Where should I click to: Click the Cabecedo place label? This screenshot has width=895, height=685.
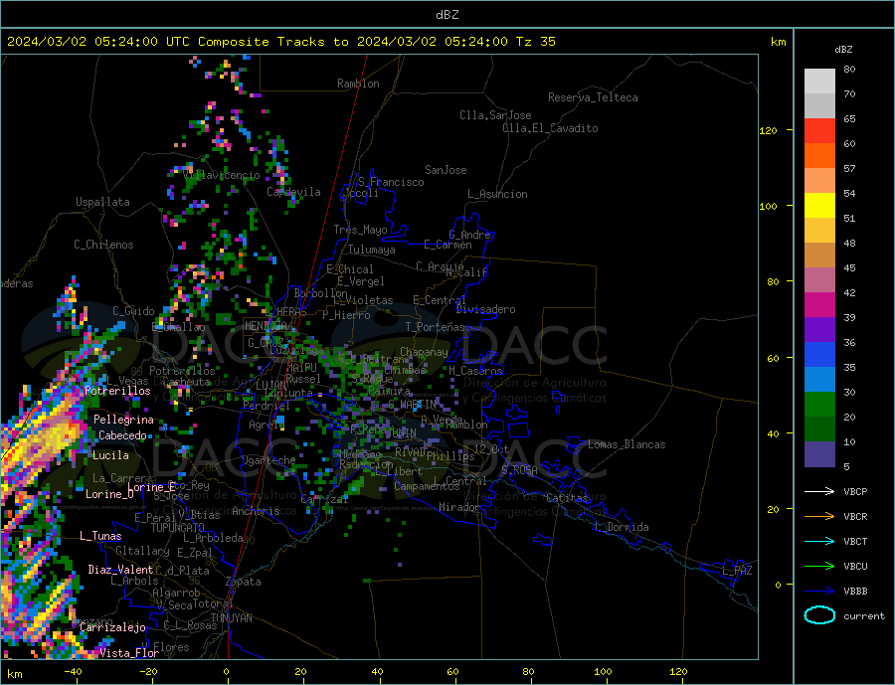pos(122,435)
